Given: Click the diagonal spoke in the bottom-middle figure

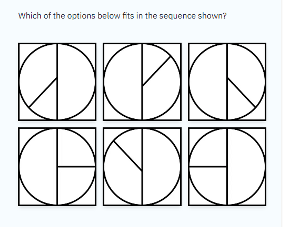Looking at the screenshot, I should [x=128, y=156].
